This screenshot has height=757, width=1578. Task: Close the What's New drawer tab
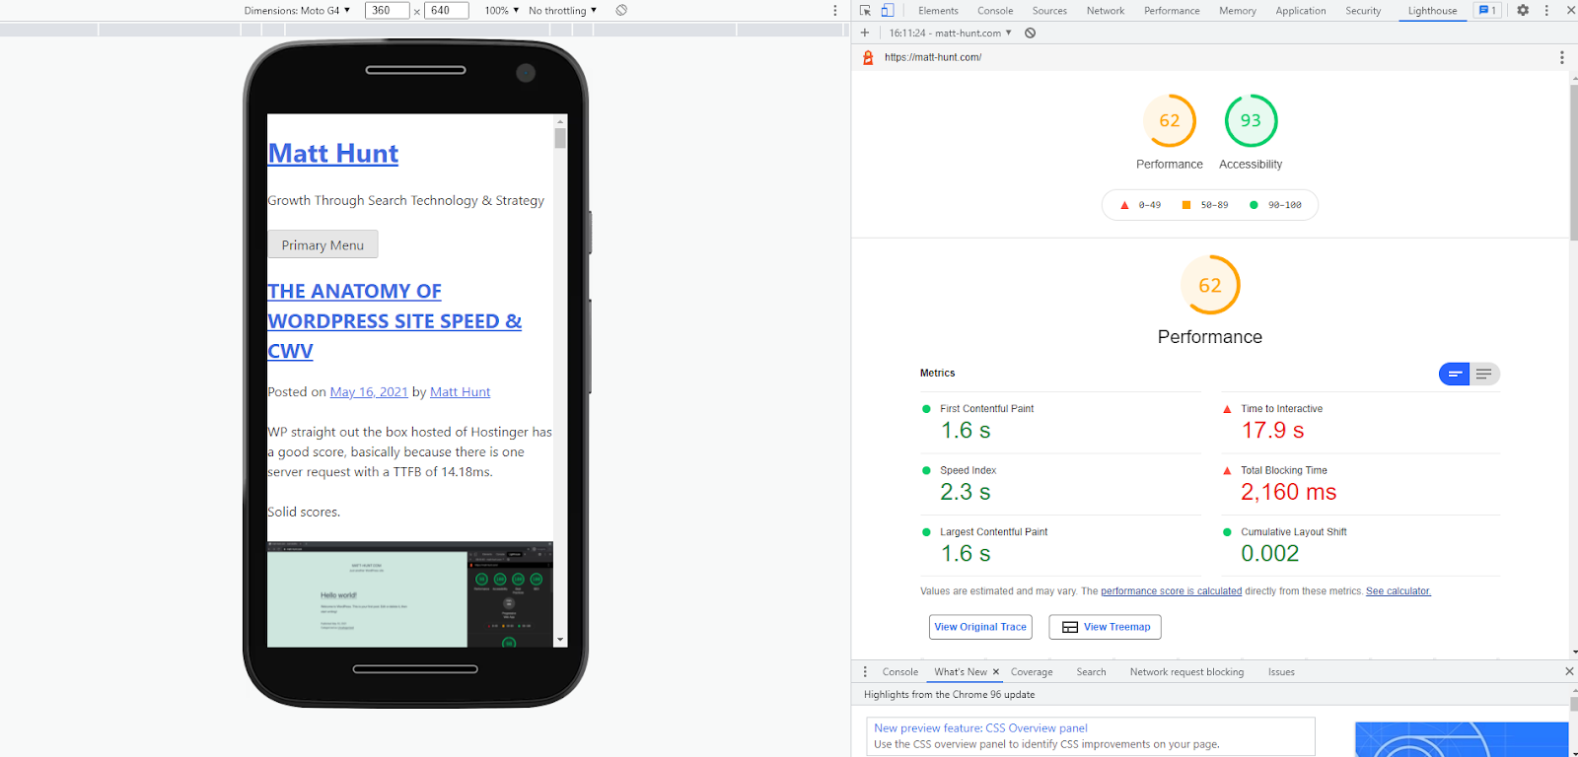(996, 671)
